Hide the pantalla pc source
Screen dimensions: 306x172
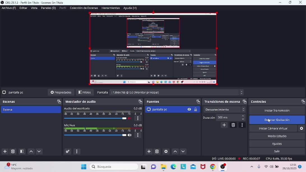[x=189, y=110]
